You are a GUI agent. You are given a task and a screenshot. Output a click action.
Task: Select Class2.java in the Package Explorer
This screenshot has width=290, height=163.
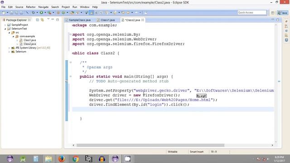tap(30, 44)
